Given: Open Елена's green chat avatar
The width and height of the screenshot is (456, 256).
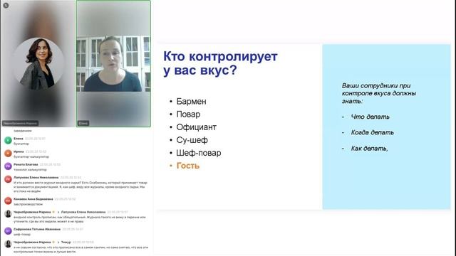Looking at the screenshot, I should pos(8,141).
